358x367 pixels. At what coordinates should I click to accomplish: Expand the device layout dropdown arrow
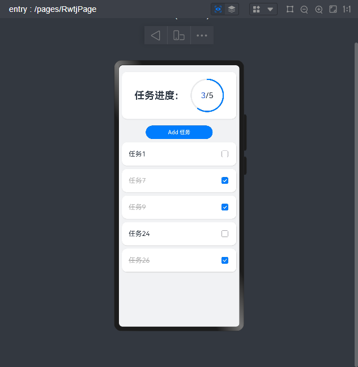point(270,10)
